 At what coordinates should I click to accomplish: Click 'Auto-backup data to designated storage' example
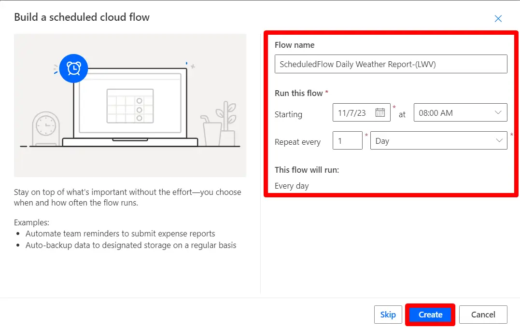[131, 245]
